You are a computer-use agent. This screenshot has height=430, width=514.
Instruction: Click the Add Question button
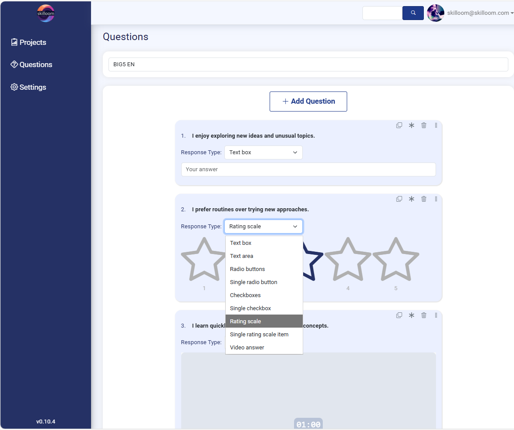click(308, 102)
